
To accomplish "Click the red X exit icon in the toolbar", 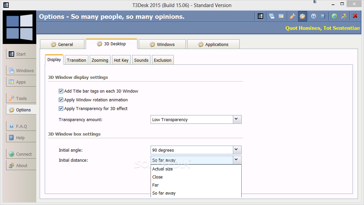I will pos(355,16).
